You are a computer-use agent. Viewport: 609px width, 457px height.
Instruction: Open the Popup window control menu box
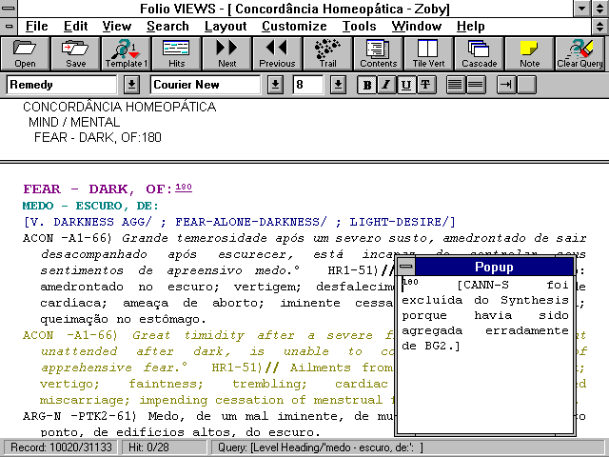pyautogui.click(x=406, y=267)
